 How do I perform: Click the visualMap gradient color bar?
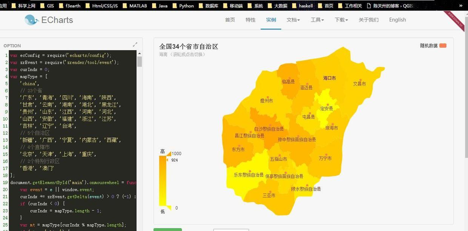163,181
